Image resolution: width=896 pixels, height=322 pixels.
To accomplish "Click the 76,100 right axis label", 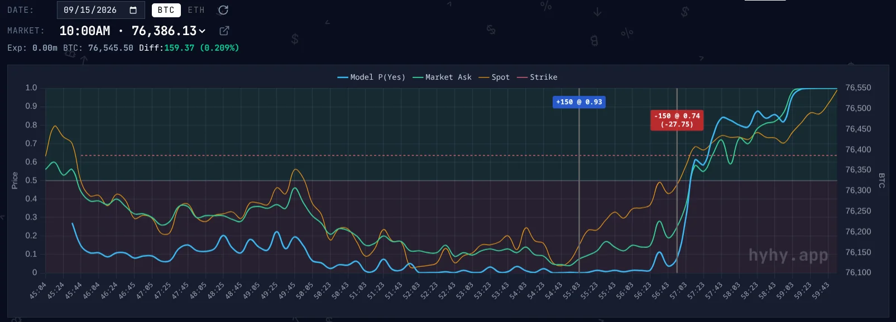I will [x=858, y=272].
